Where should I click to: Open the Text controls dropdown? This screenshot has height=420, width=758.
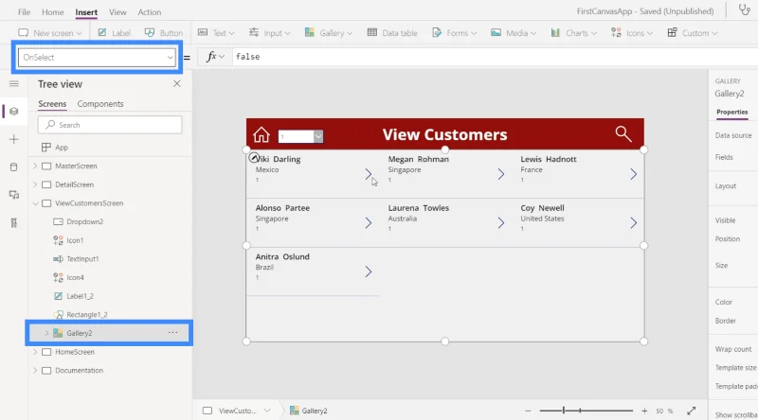click(x=216, y=33)
